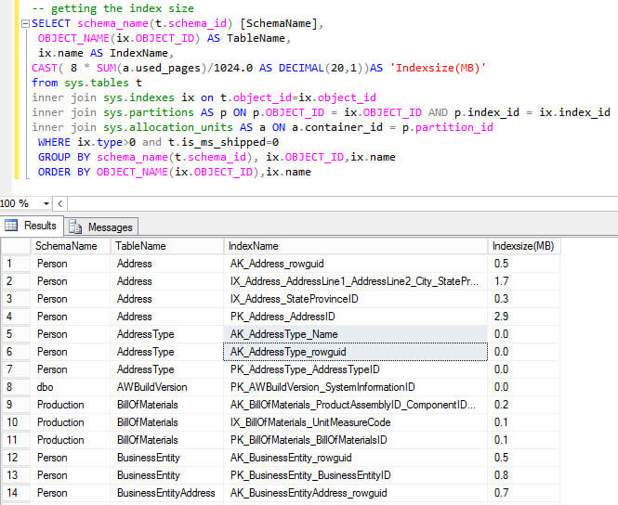
Task: Click the Messages tab page icon
Action: click(76, 227)
